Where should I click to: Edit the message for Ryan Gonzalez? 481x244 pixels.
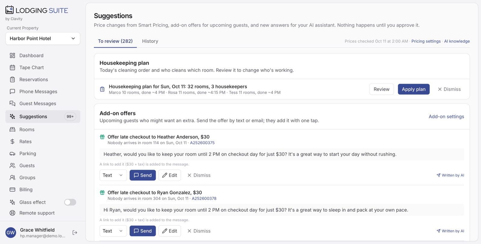pos(170,231)
